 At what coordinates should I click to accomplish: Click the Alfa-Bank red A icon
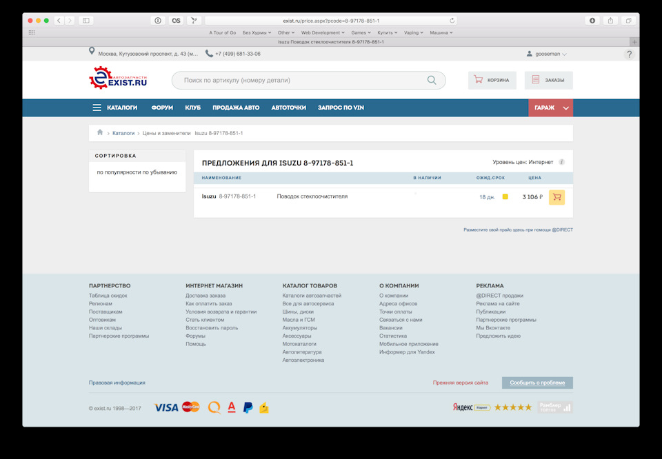point(232,407)
